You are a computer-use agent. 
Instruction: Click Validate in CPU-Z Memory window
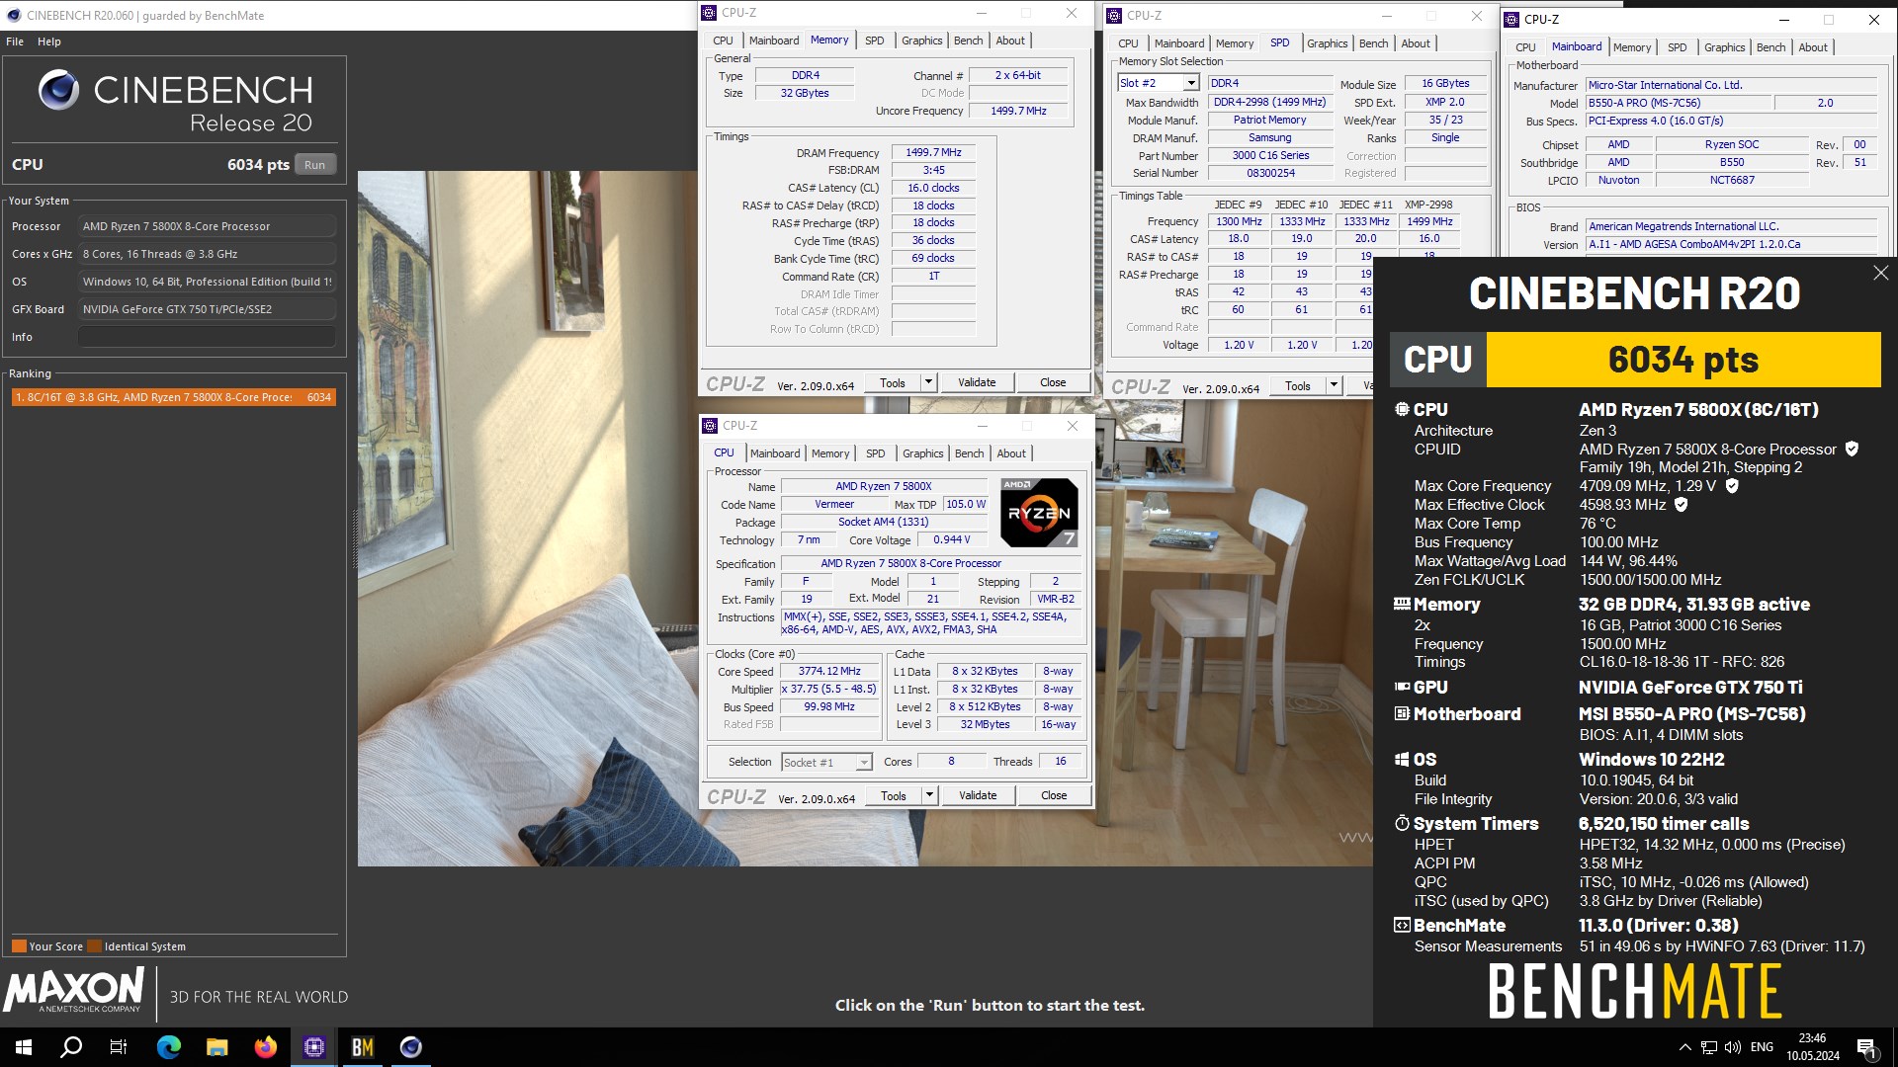click(x=977, y=382)
